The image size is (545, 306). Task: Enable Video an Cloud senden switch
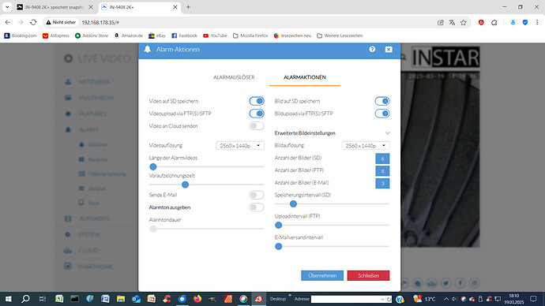(257, 126)
